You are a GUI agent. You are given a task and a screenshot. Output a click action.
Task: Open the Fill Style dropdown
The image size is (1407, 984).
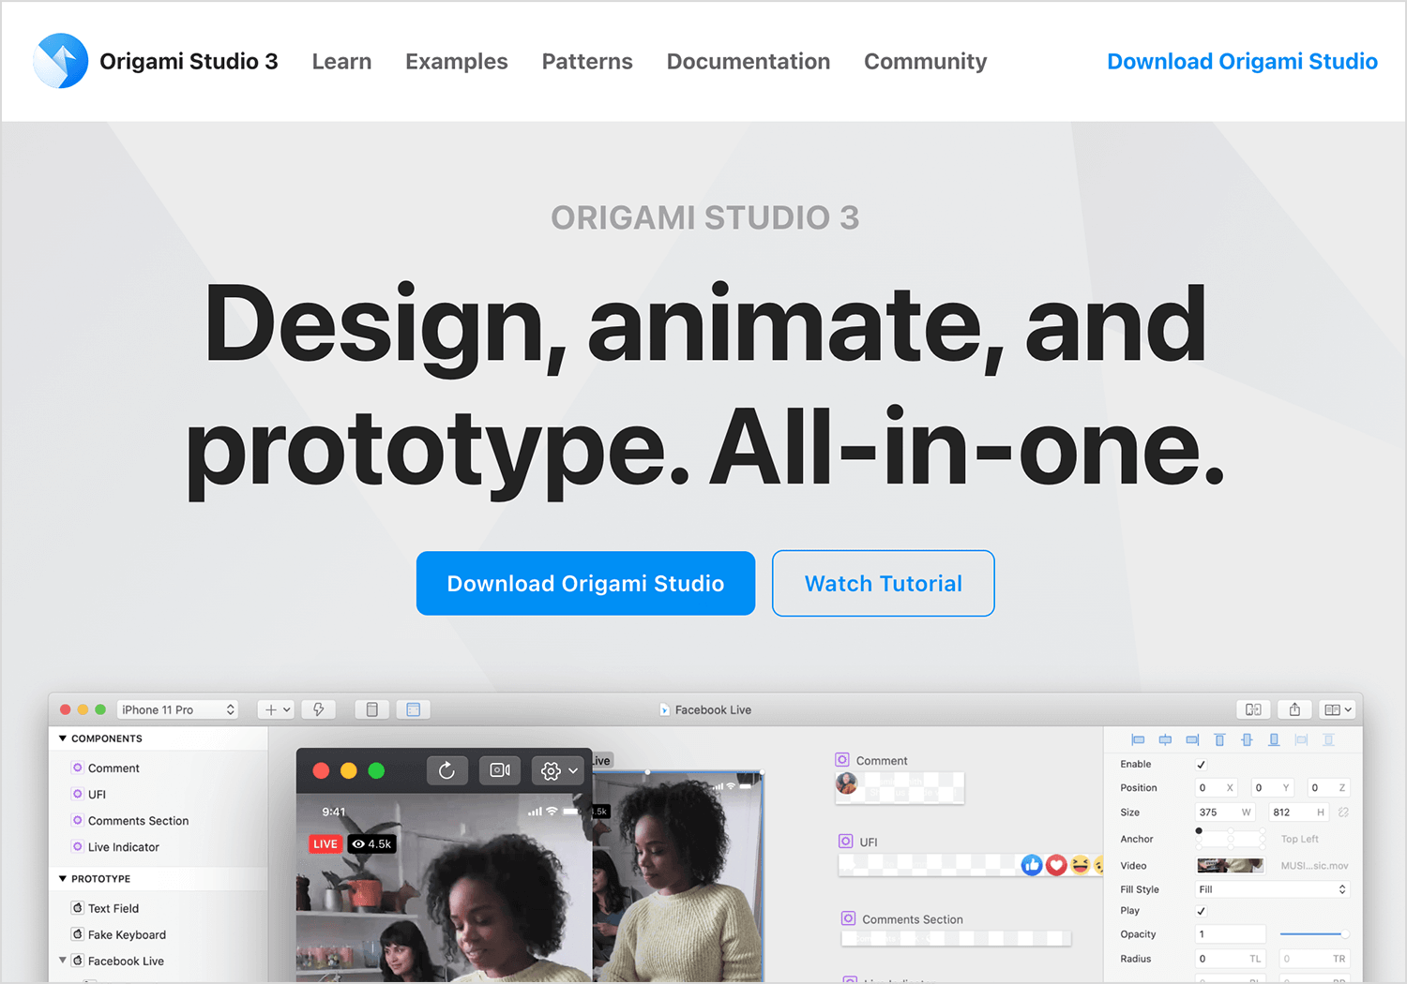[x=1273, y=889]
